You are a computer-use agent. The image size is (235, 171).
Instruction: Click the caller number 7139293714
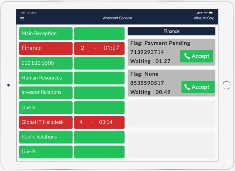tap(147, 52)
